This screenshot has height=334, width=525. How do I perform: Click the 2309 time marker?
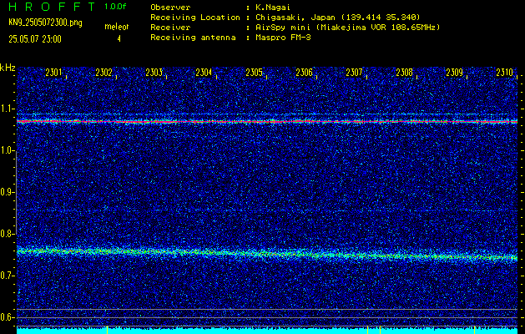[455, 73]
